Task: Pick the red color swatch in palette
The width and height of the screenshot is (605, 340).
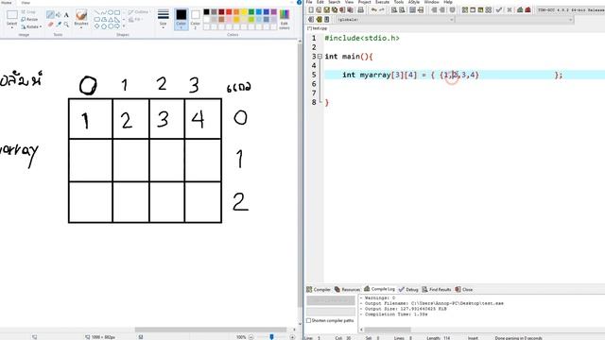Action: pyautogui.click(x=229, y=12)
